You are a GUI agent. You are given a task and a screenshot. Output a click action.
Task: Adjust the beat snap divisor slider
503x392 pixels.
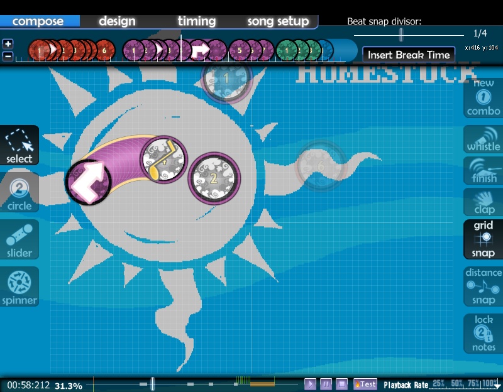coord(401,35)
